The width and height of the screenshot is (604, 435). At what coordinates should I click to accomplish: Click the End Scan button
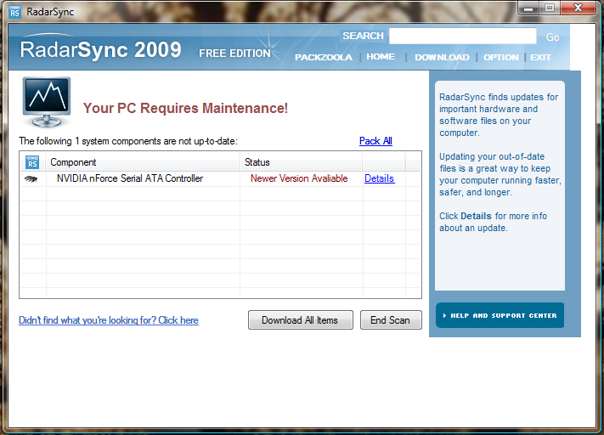(391, 319)
